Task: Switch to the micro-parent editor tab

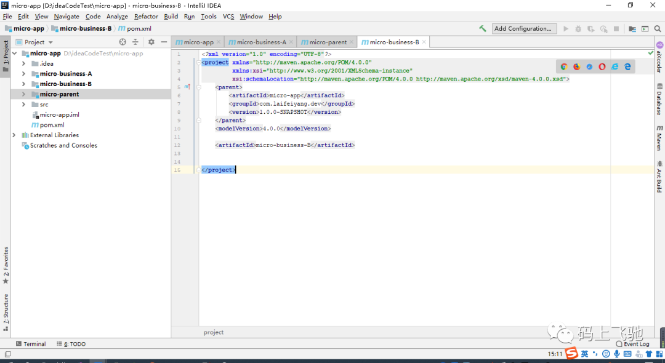Action: 327,42
